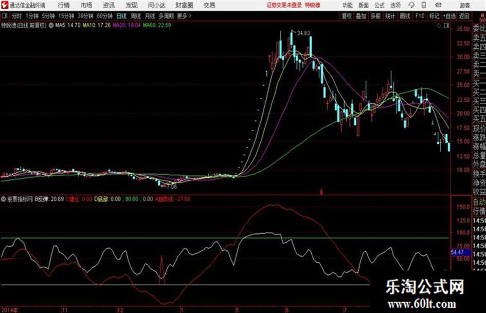Click the 股票指标网 indicator name

20,199
